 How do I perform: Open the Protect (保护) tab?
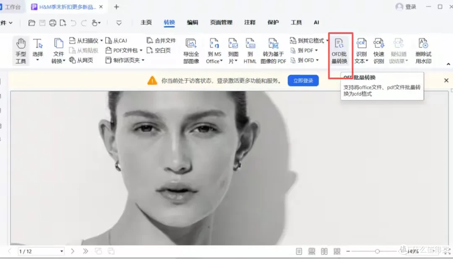(x=273, y=22)
